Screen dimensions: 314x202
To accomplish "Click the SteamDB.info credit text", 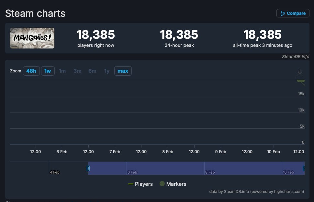I will click(x=296, y=57).
